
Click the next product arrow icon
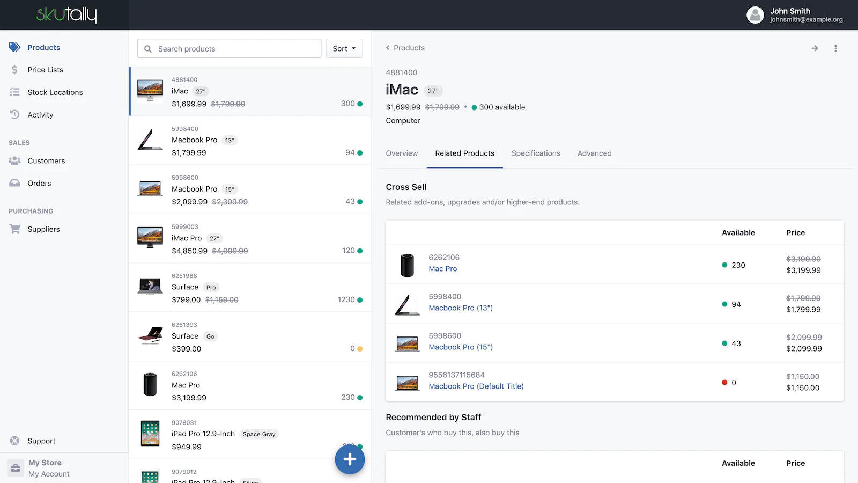815,48
